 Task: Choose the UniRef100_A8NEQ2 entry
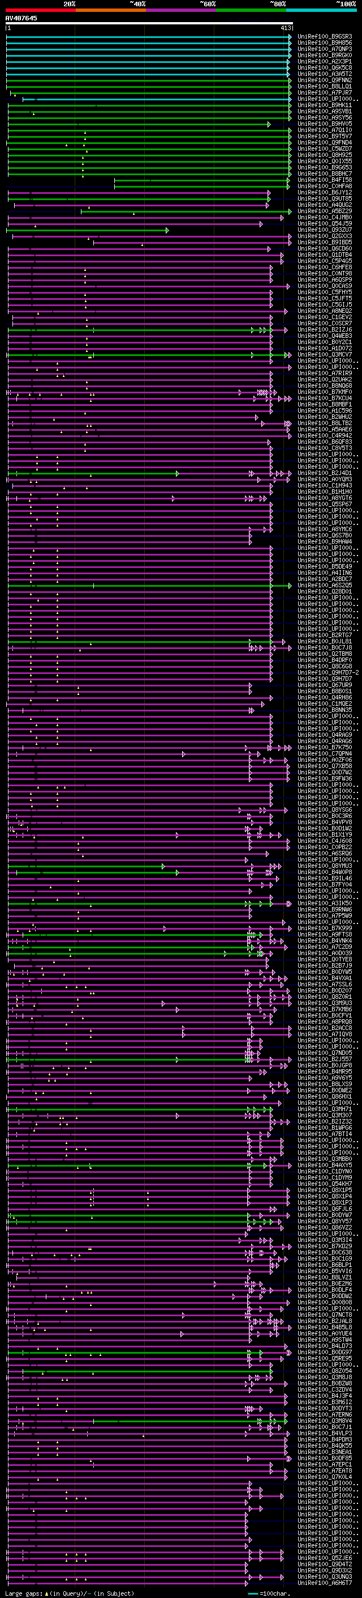coord(325,311)
